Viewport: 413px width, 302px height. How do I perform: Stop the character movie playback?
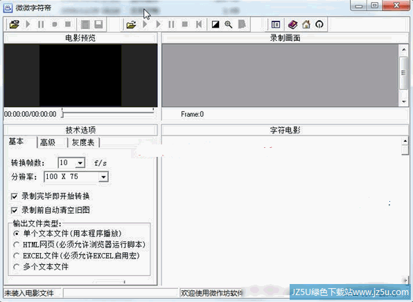(x=185, y=24)
